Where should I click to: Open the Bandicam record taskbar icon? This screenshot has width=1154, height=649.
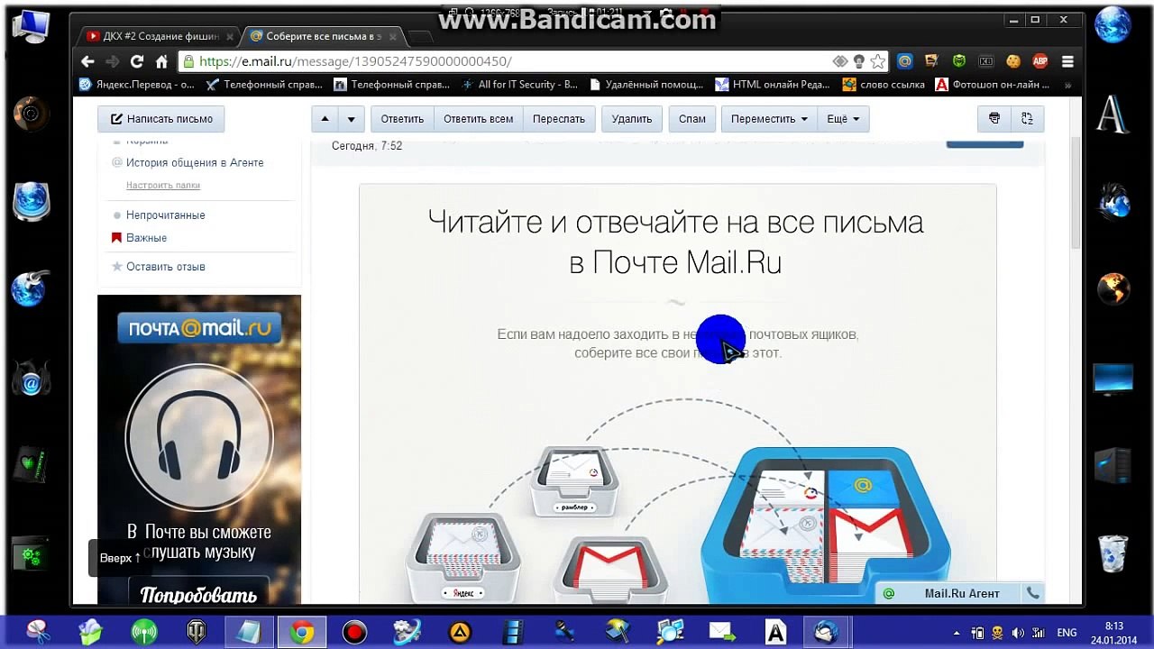point(354,632)
